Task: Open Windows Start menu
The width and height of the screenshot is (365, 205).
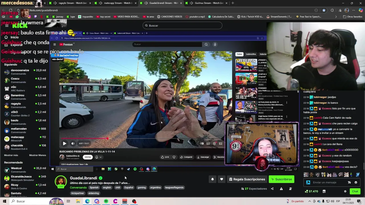Action: [x=4, y=201]
